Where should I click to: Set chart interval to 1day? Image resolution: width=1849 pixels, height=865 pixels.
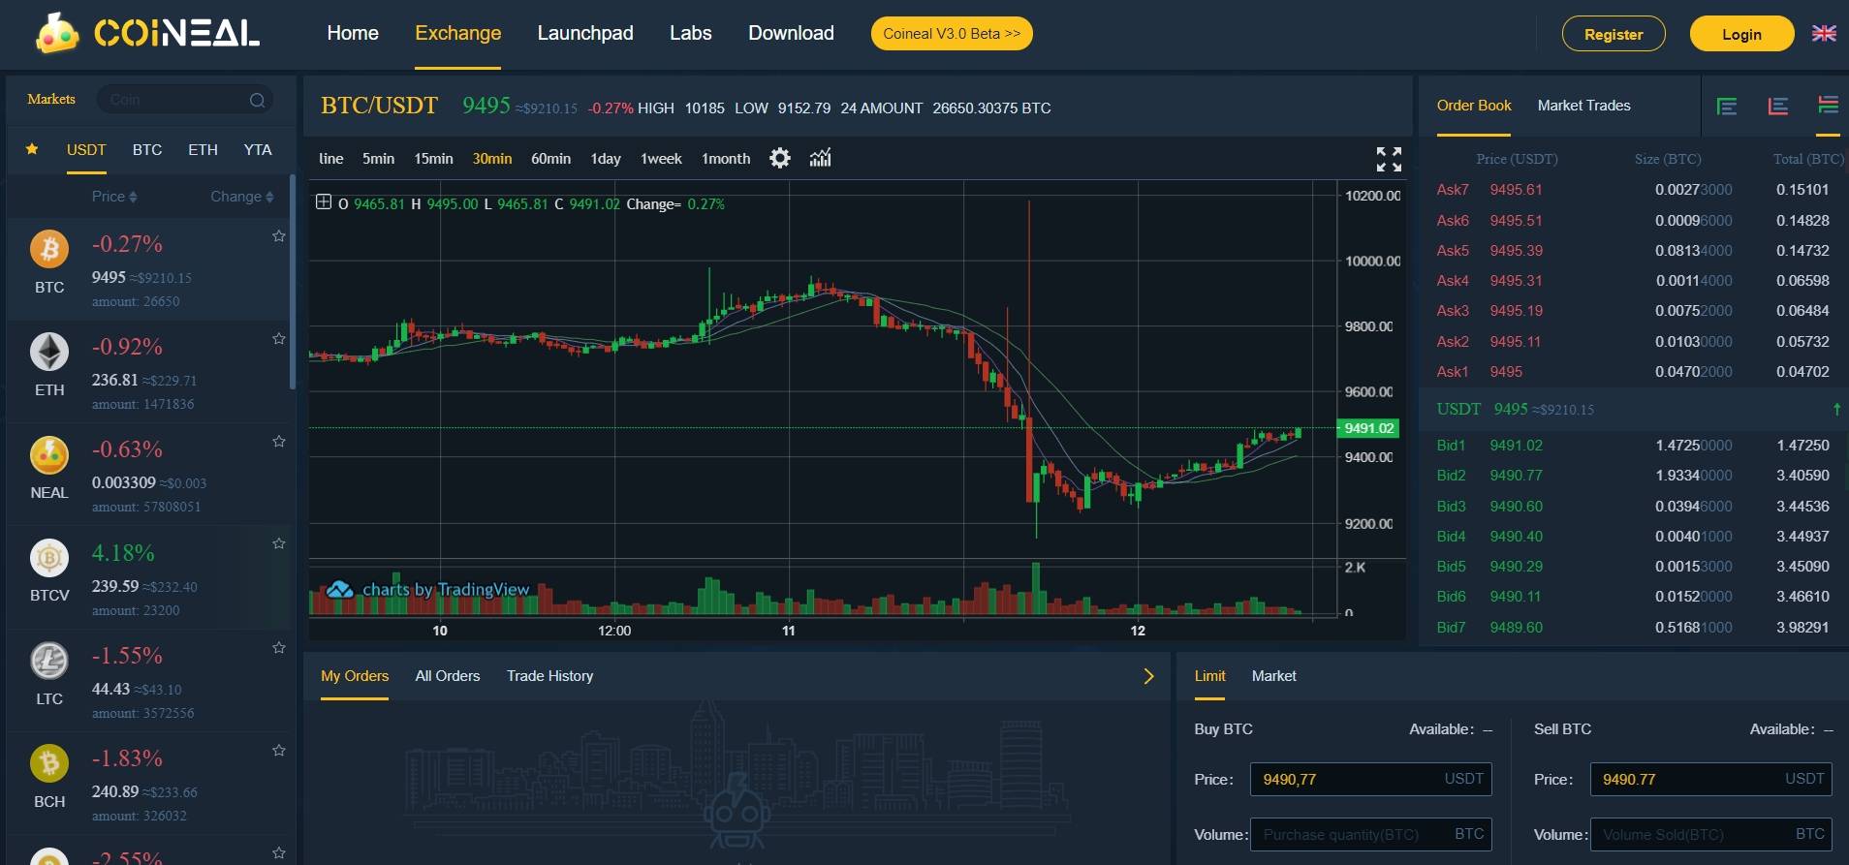pyautogui.click(x=606, y=158)
